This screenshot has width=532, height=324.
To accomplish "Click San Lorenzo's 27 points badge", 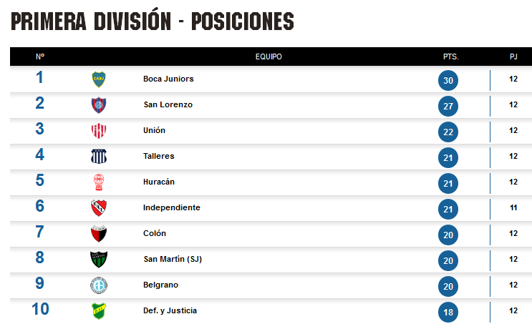I will 448,106.
